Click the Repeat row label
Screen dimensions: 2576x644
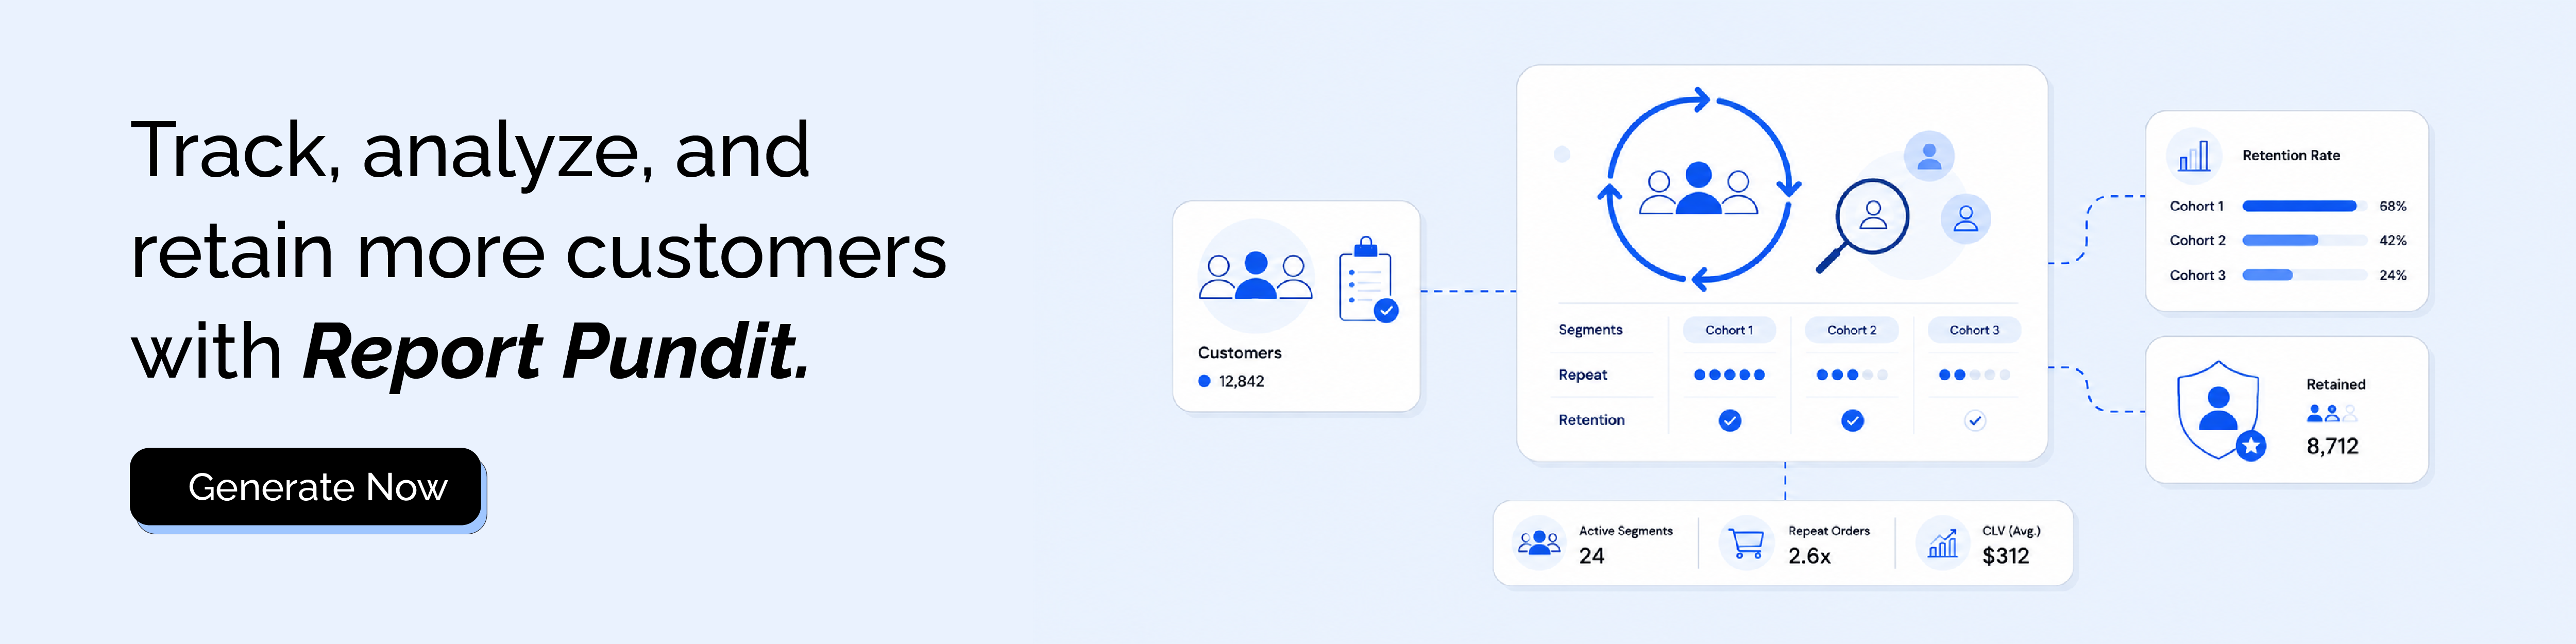coord(1582,375)
